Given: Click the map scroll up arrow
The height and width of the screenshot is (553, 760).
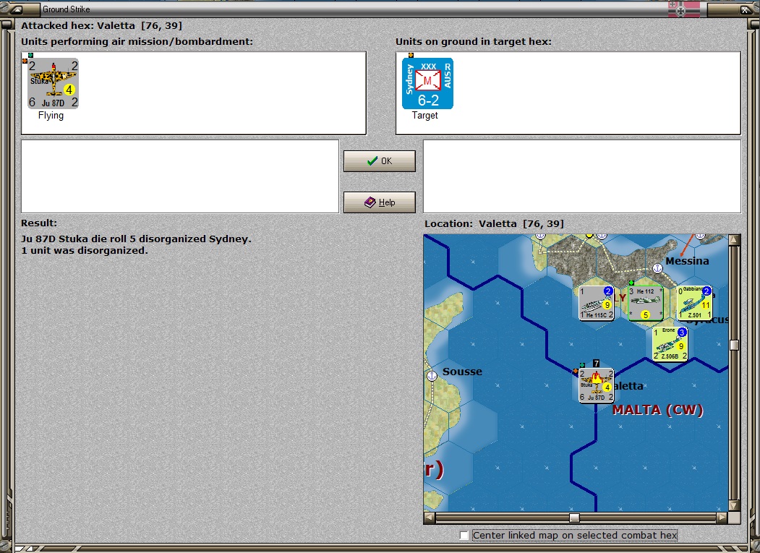Looking at the screenshot, I should pyautogui.click(x=734, y=240).
